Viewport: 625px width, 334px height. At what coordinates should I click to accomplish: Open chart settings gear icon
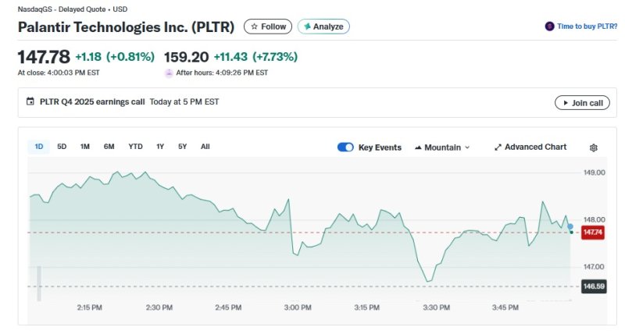click(x=594, y=147)
